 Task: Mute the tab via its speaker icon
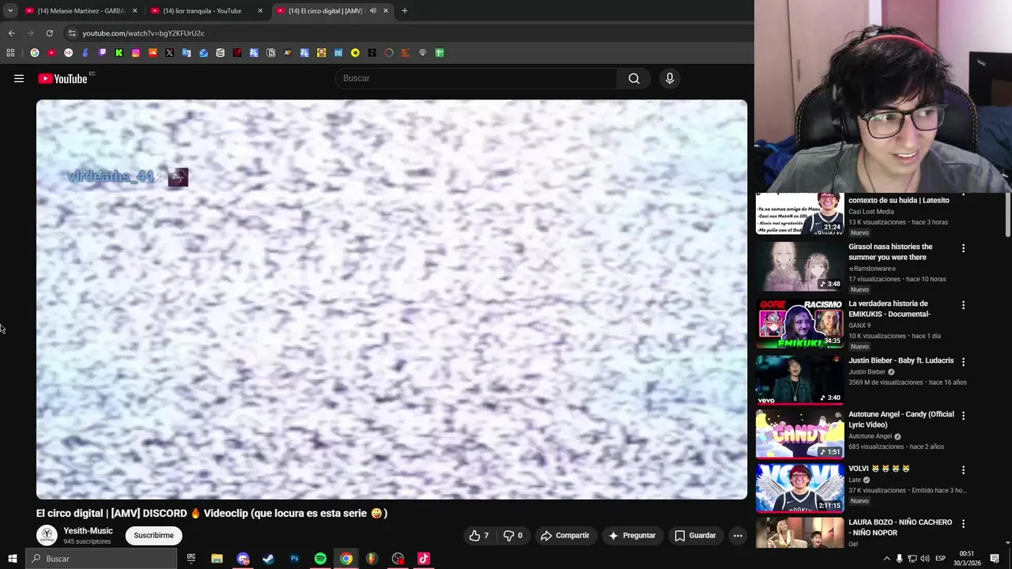pyautogui.click(x=373, y=11)
